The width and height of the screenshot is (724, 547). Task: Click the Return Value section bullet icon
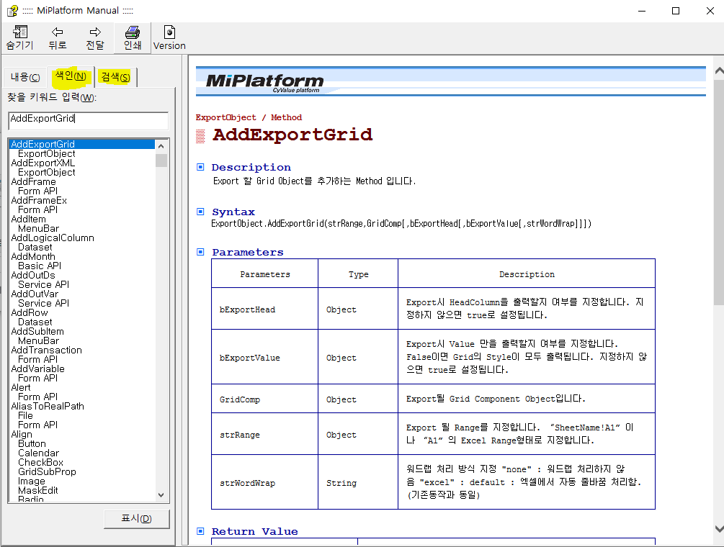click(x=200, y=531)
